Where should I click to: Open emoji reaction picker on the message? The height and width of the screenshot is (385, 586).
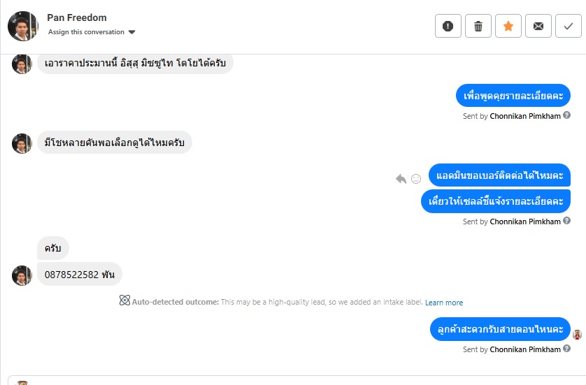[x=416, y=179]
